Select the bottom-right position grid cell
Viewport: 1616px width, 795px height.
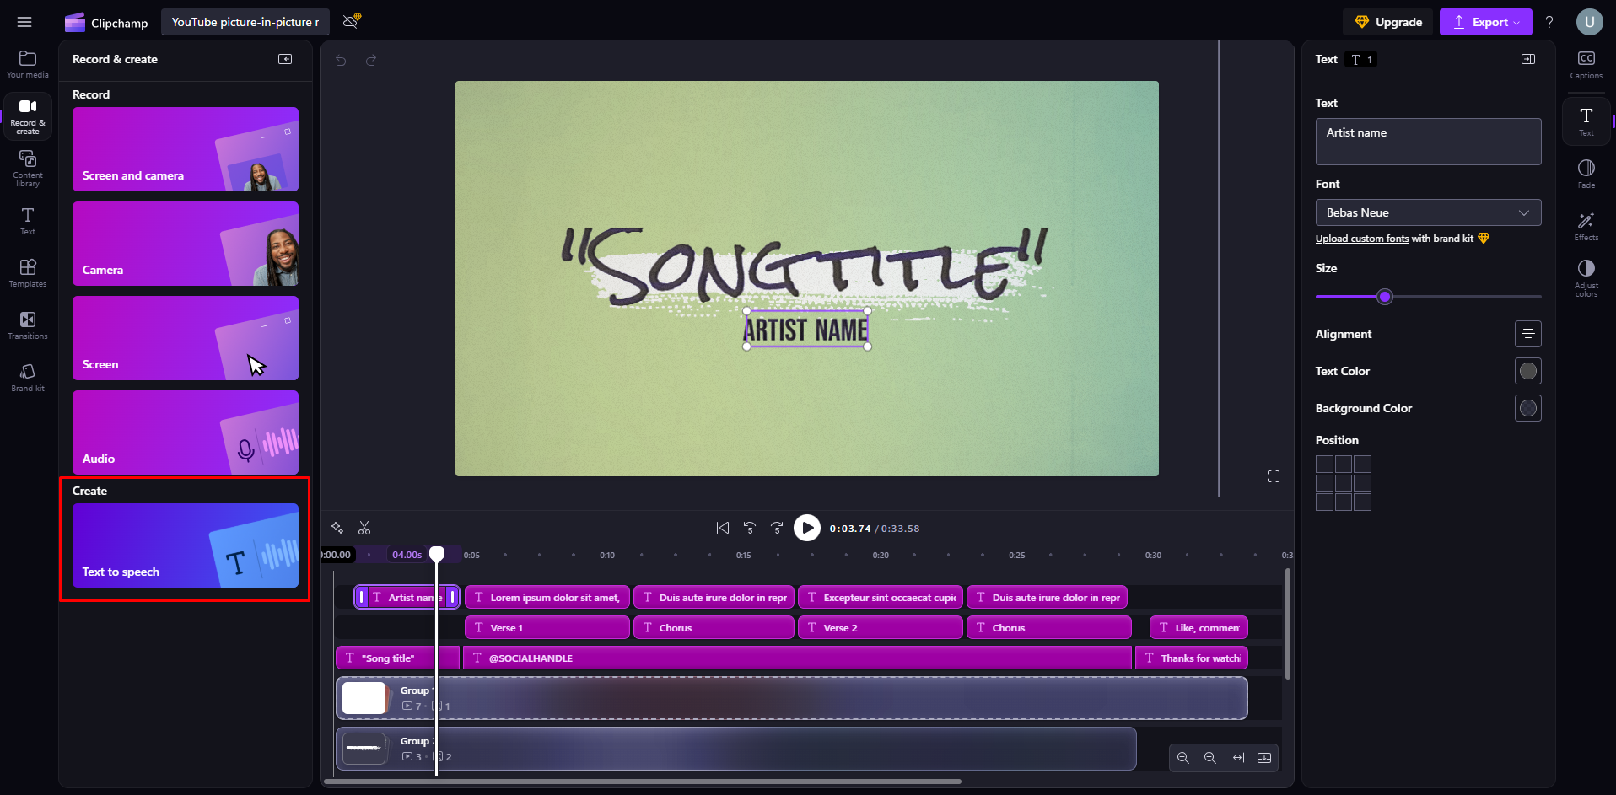[1362, 502]
